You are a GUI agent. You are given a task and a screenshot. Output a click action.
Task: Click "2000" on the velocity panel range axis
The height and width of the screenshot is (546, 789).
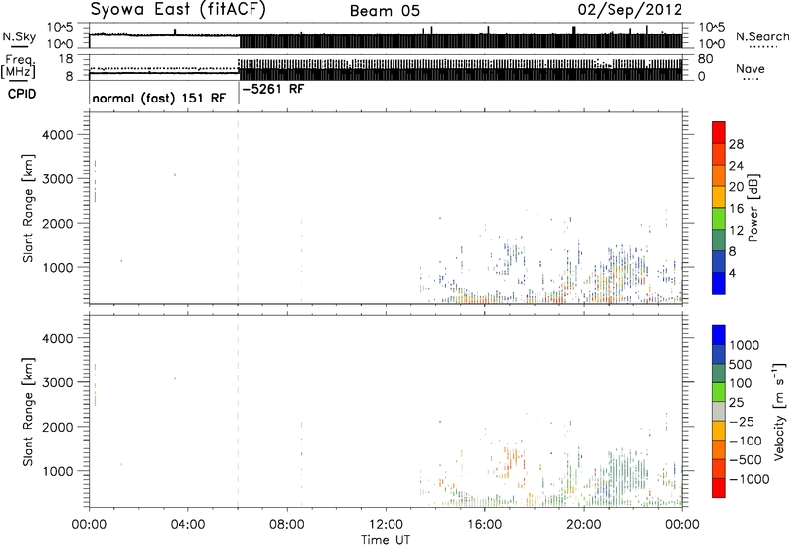[57, 427]
